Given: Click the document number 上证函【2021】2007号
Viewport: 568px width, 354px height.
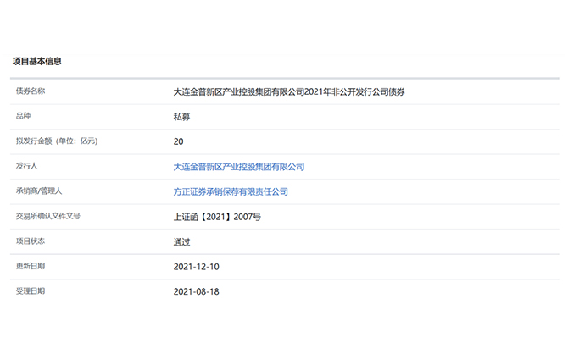Looking at the screenshot, I should pyautogui.click(x=217, y=217).
